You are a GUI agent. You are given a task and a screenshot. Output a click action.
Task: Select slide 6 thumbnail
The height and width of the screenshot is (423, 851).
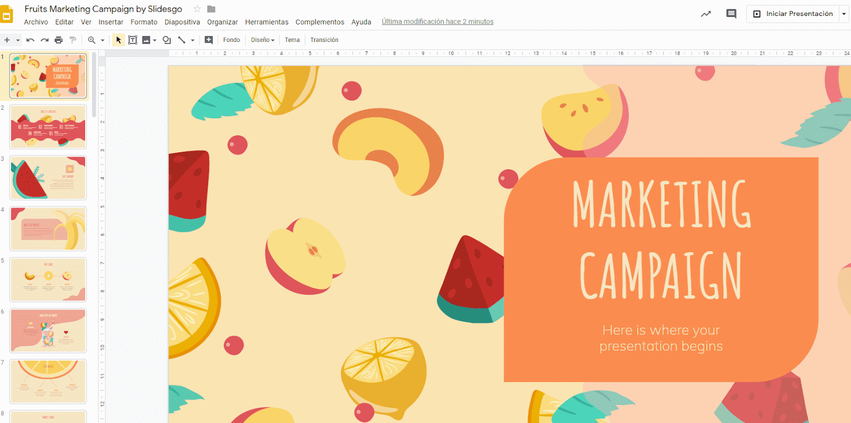coord(48,331)
